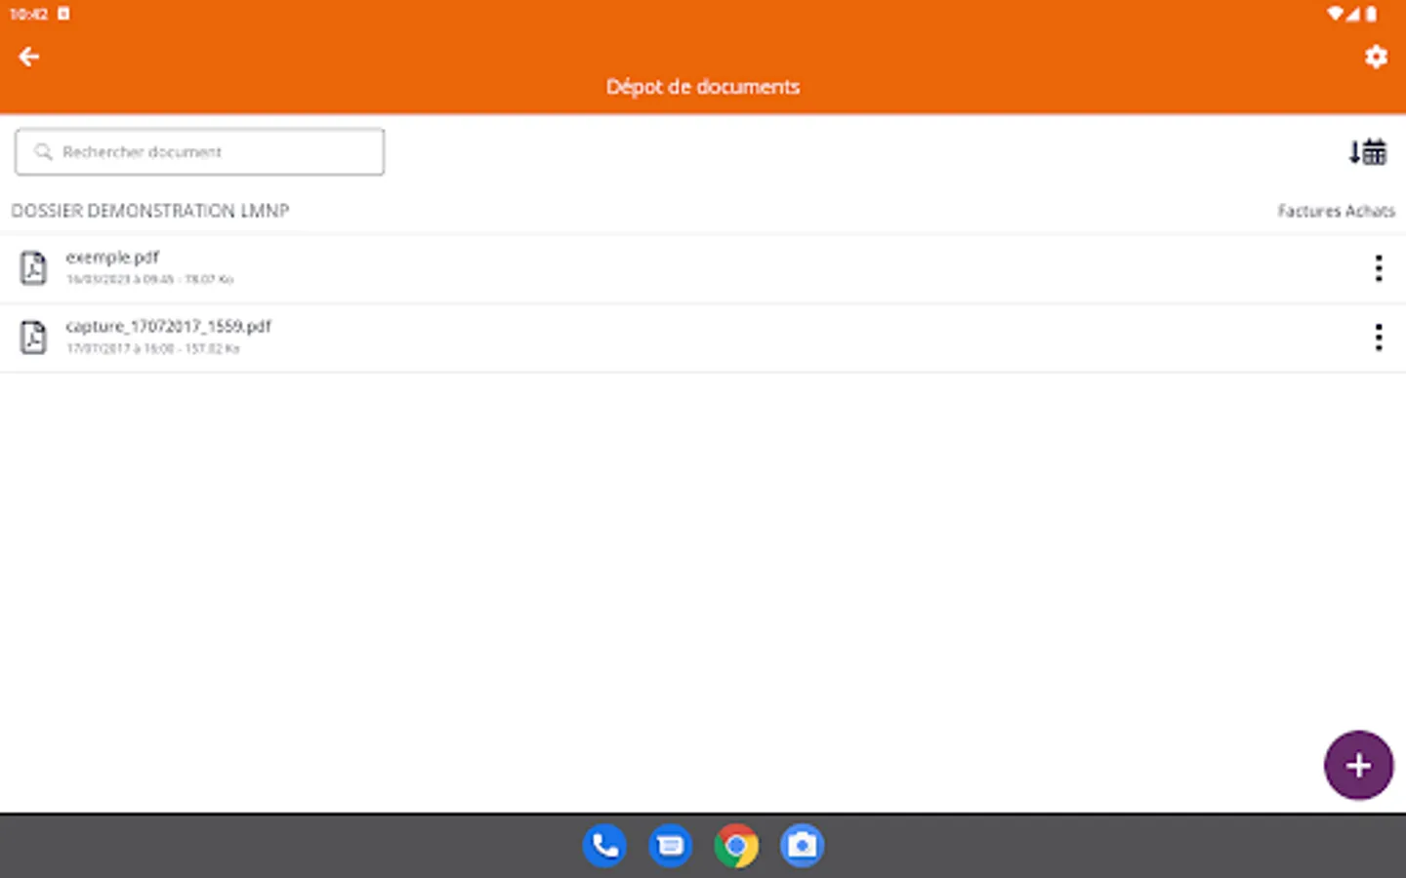
Task: Open the Messages app in dock
Action: coord(671,846)
